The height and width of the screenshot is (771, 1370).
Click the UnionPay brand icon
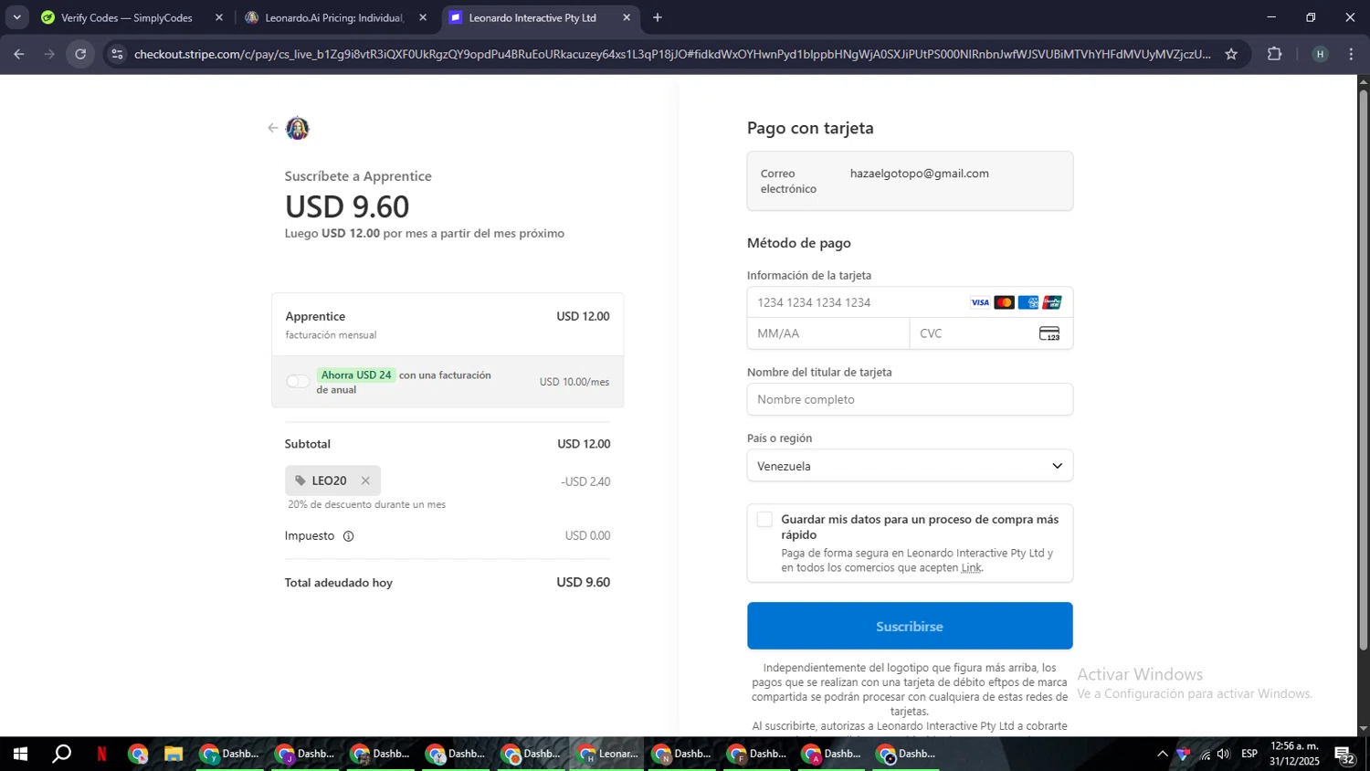[1052, 302]
